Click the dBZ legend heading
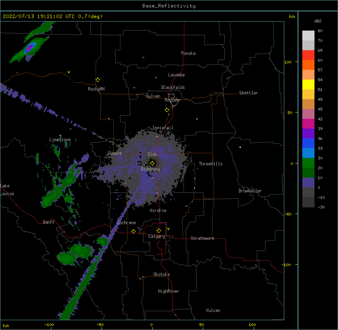 318,21
